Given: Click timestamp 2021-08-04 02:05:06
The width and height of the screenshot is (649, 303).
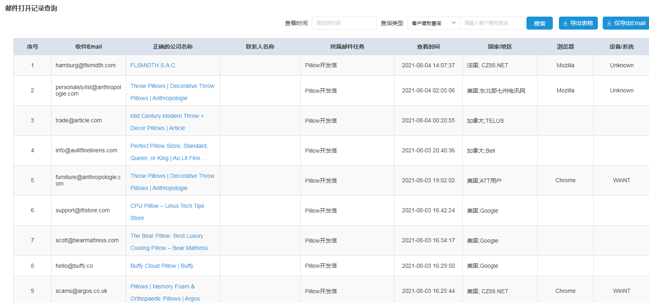Looking at the screenshot, I should 428,90.
